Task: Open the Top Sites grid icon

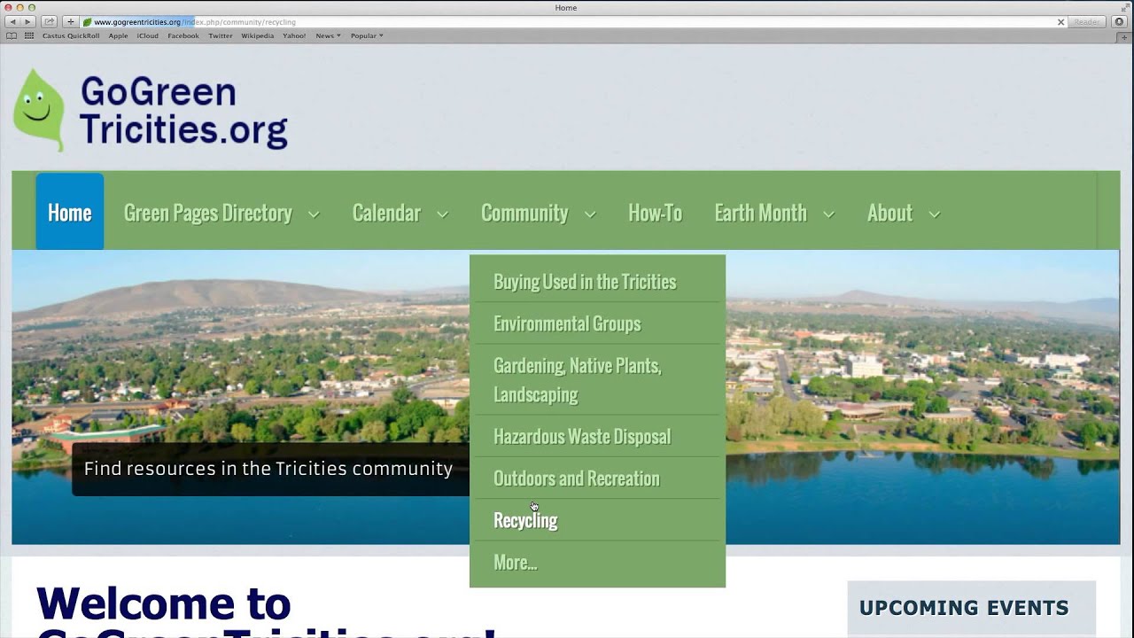Action: pos(29,35)
